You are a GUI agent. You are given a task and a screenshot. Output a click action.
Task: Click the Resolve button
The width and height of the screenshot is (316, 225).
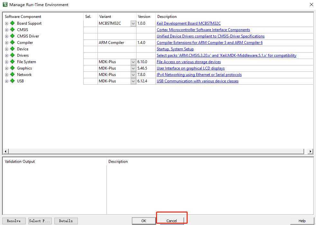(14, 221)
